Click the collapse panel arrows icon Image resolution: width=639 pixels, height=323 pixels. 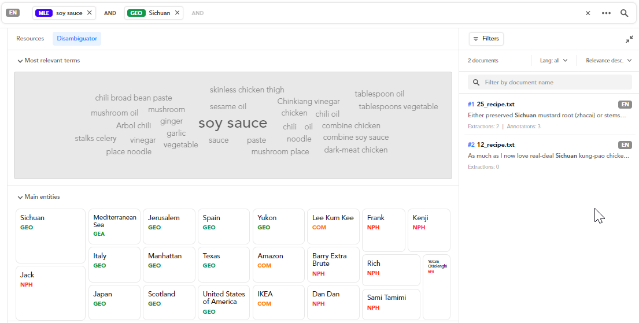[629, 39]
